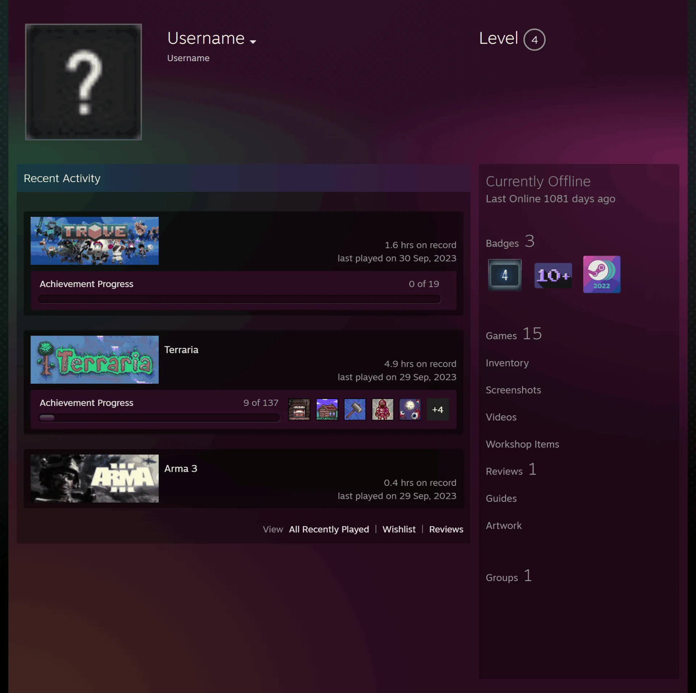Viewport: 696px width, 693px height.
Task: Open the profile avatar question mark image
Action: (83, 82)
